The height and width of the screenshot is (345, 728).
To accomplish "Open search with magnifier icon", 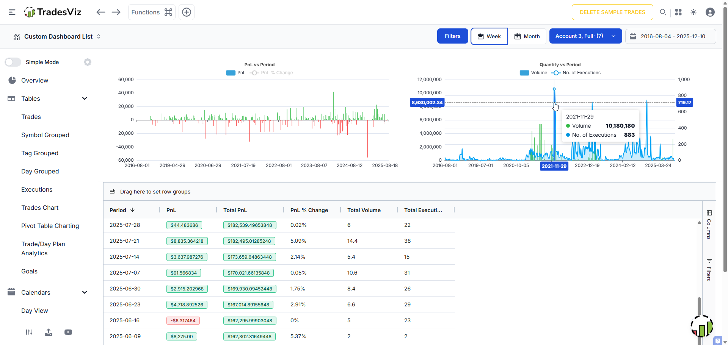I will point(663,12).
